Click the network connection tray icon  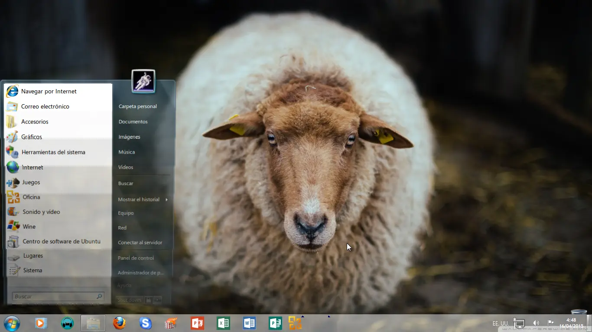(519, 323)
